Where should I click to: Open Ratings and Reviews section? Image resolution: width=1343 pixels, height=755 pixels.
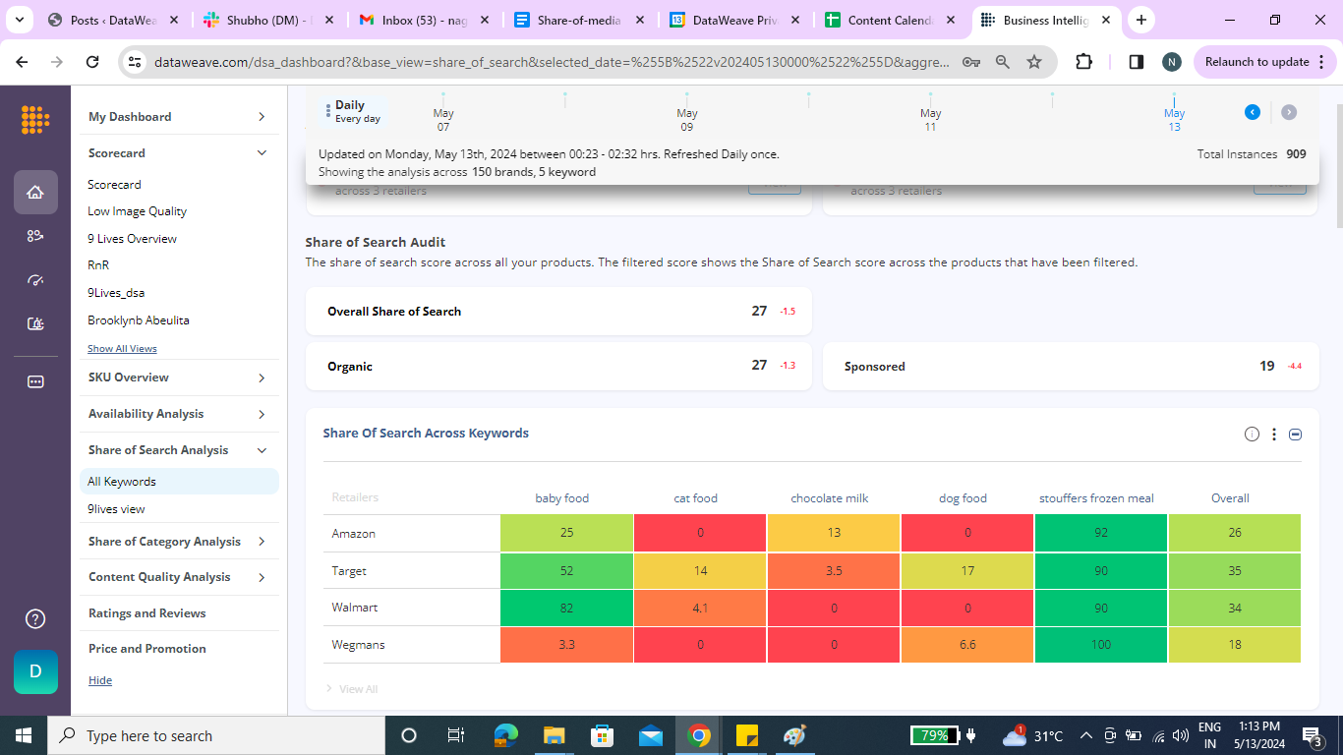click(x=147, y=613)
